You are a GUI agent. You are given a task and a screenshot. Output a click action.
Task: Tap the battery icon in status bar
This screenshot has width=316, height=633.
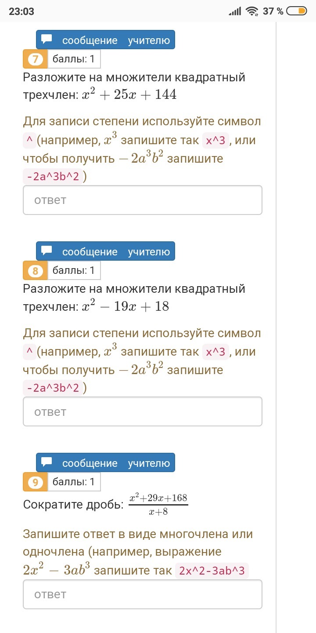point(297,11)
